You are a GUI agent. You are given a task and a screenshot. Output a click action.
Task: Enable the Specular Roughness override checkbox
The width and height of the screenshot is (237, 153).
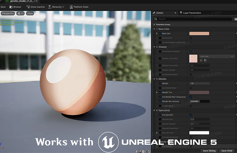click(160, 128)
